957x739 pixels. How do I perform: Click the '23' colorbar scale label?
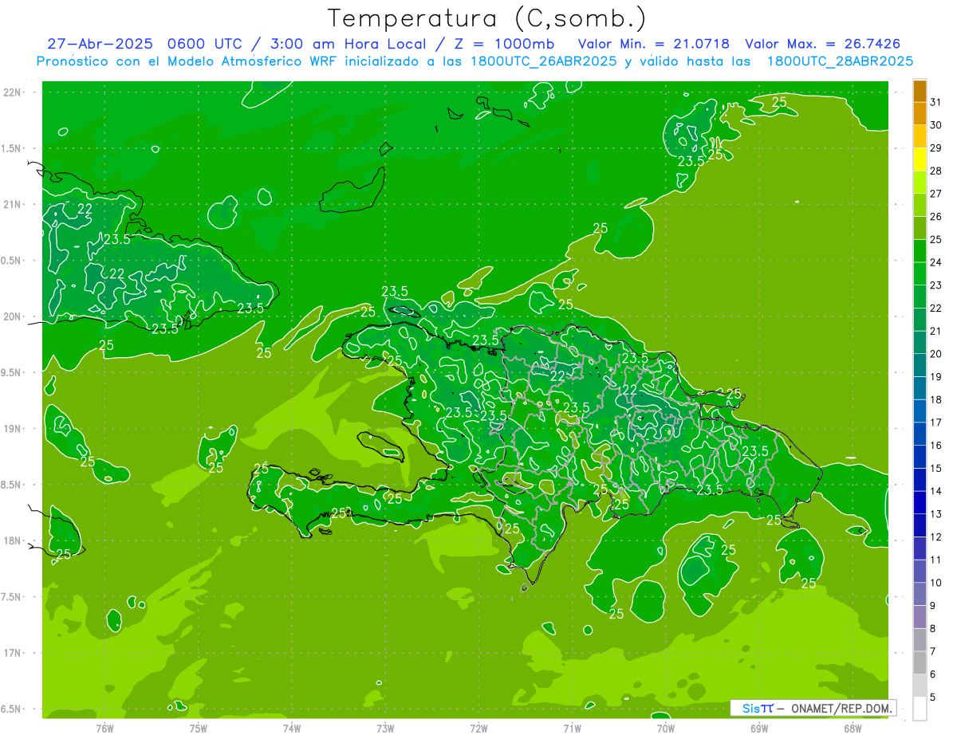point(935,285)
